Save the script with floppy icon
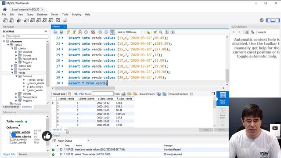 point(61,32)
